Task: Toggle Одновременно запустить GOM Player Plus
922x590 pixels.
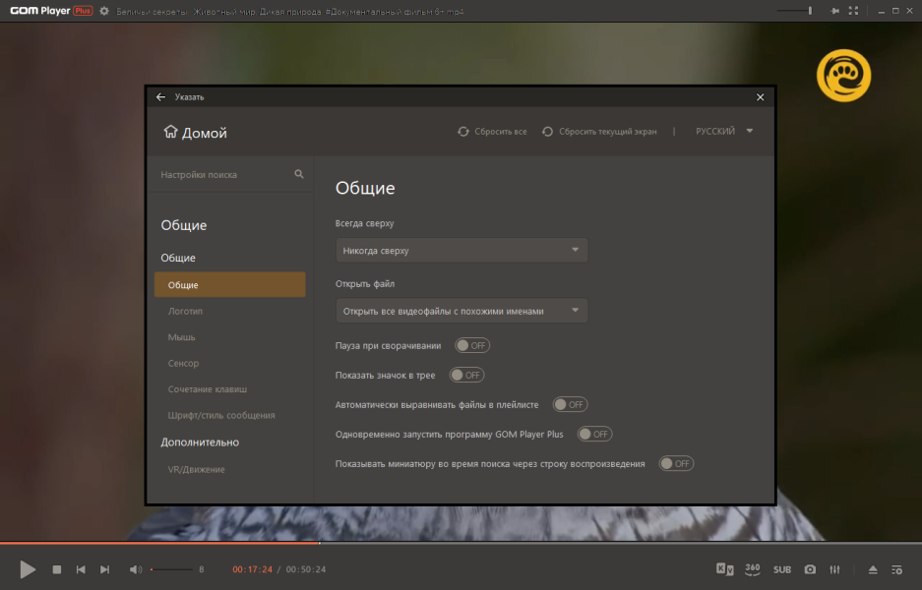Action: coord(595,434)
